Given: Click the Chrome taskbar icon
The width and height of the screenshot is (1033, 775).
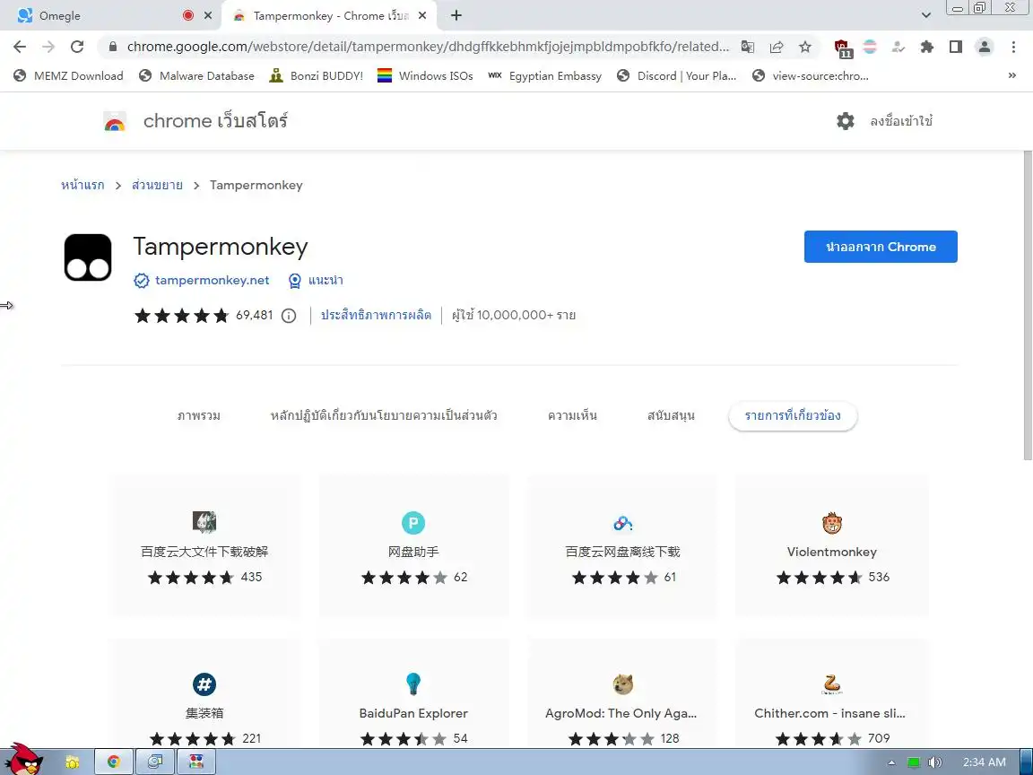Looking at the screenshot, I should coord(113,762).
